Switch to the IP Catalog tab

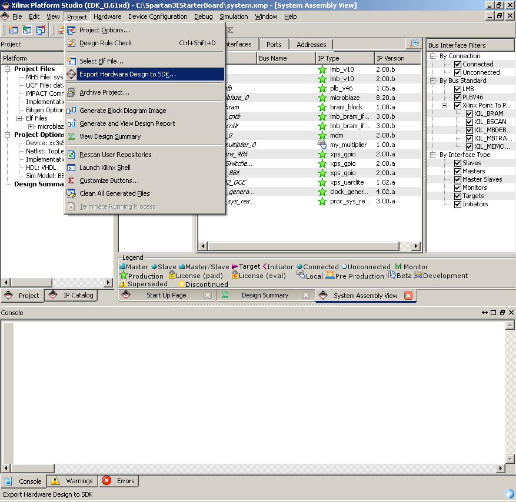click(x=71, y=295)
